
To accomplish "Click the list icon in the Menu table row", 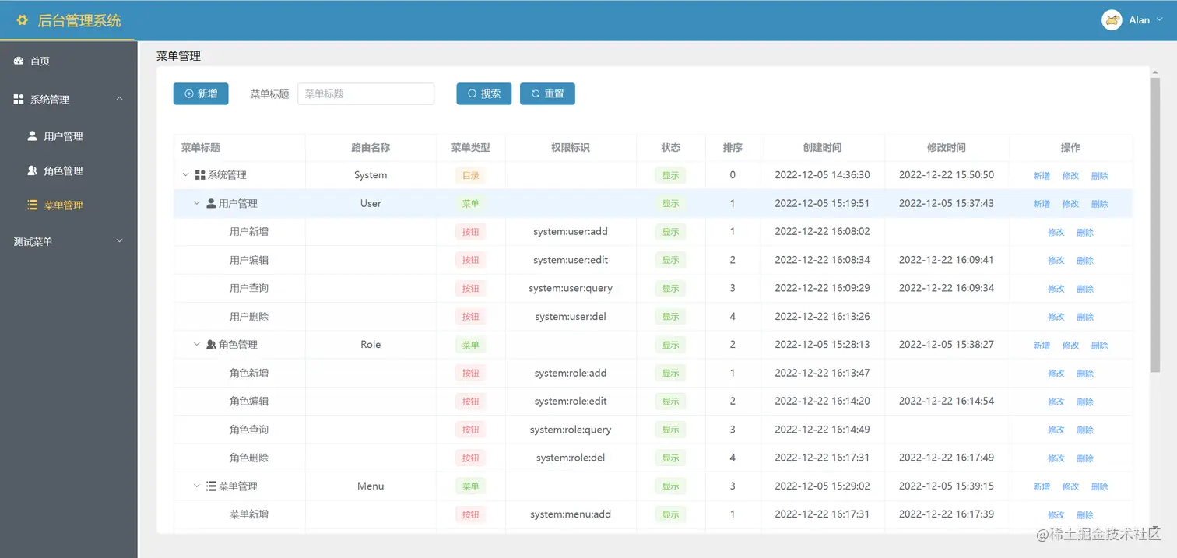I will (211, 486).
